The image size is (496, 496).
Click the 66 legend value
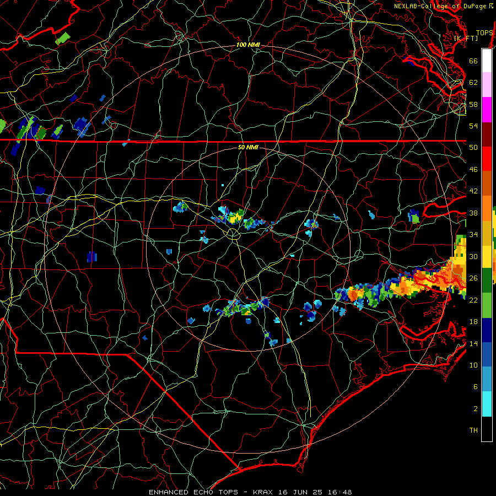(x=473, y=61)
